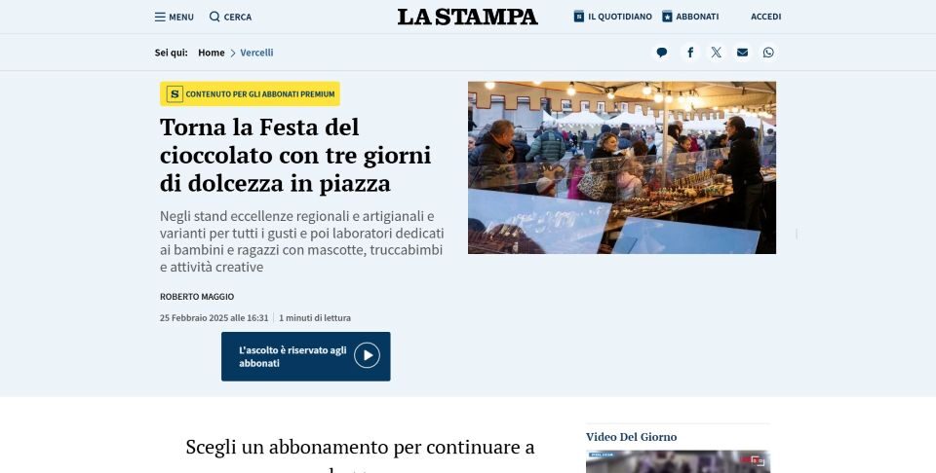
Task: Click Il Quotidiano newspaper icon
Action: click(578, 17)
